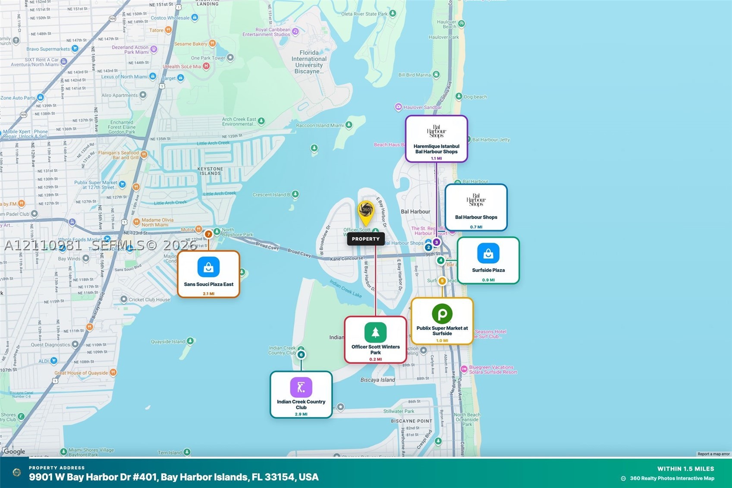
Task: Open Publix Super Market at Surfside card
Action: [x=442, y=321]
